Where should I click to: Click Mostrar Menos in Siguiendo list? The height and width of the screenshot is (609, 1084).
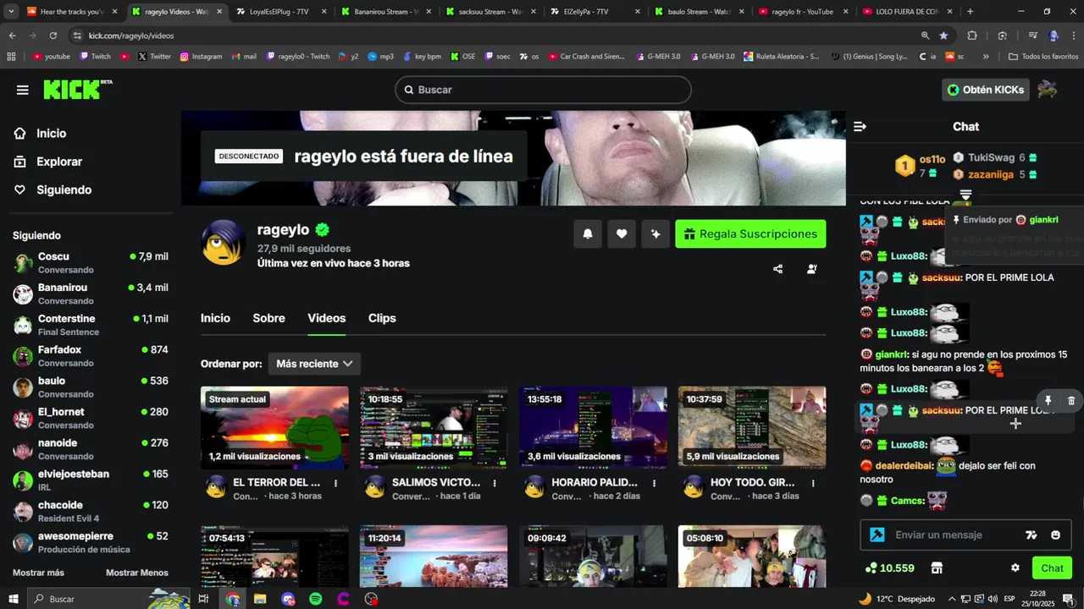click(137, 573)
